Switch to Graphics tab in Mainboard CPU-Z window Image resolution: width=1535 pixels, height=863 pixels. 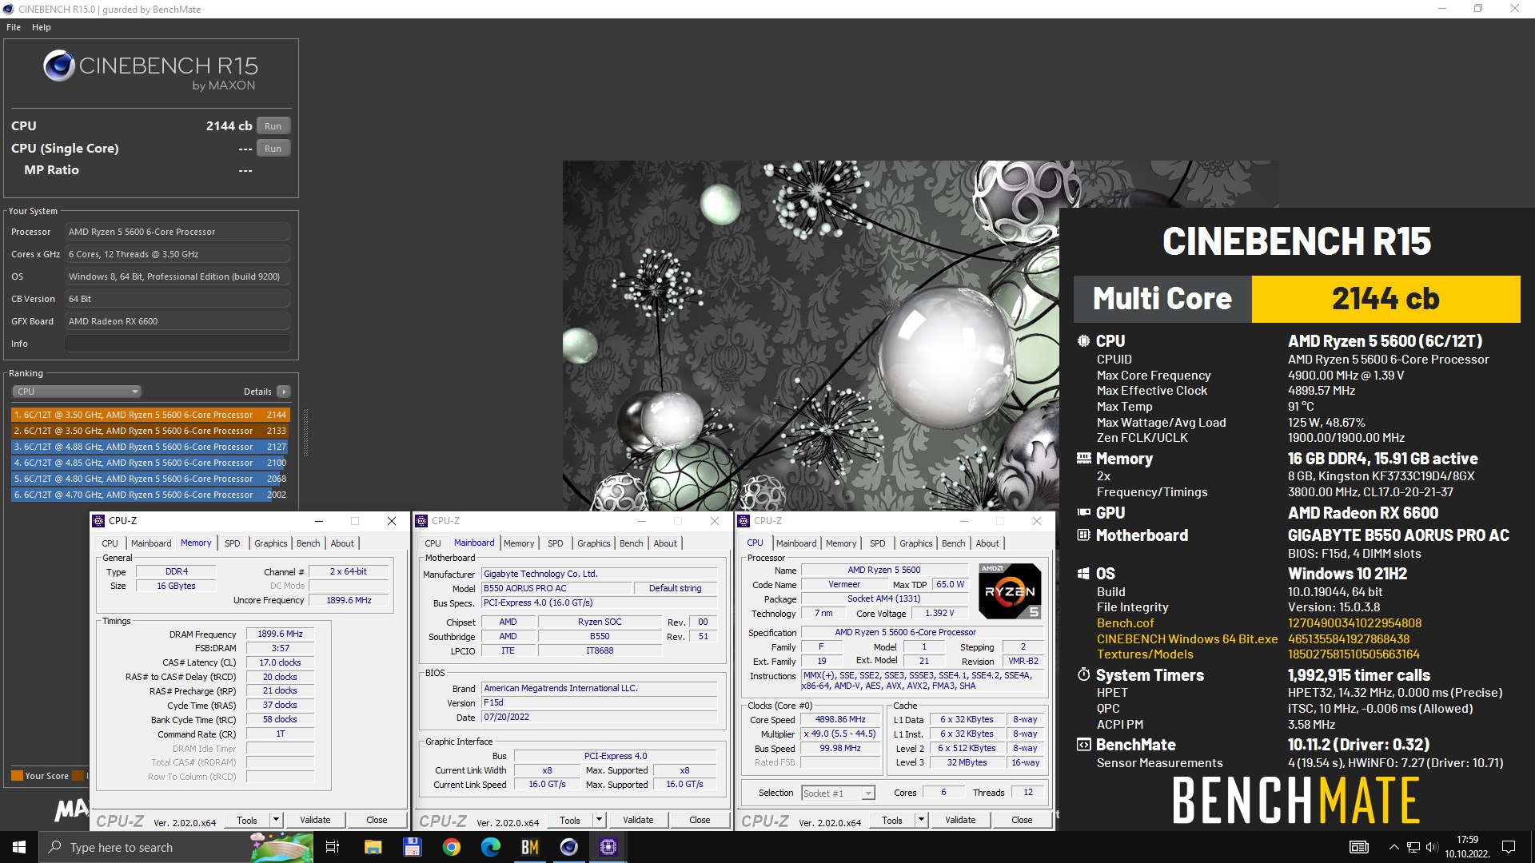pos(594,543)
